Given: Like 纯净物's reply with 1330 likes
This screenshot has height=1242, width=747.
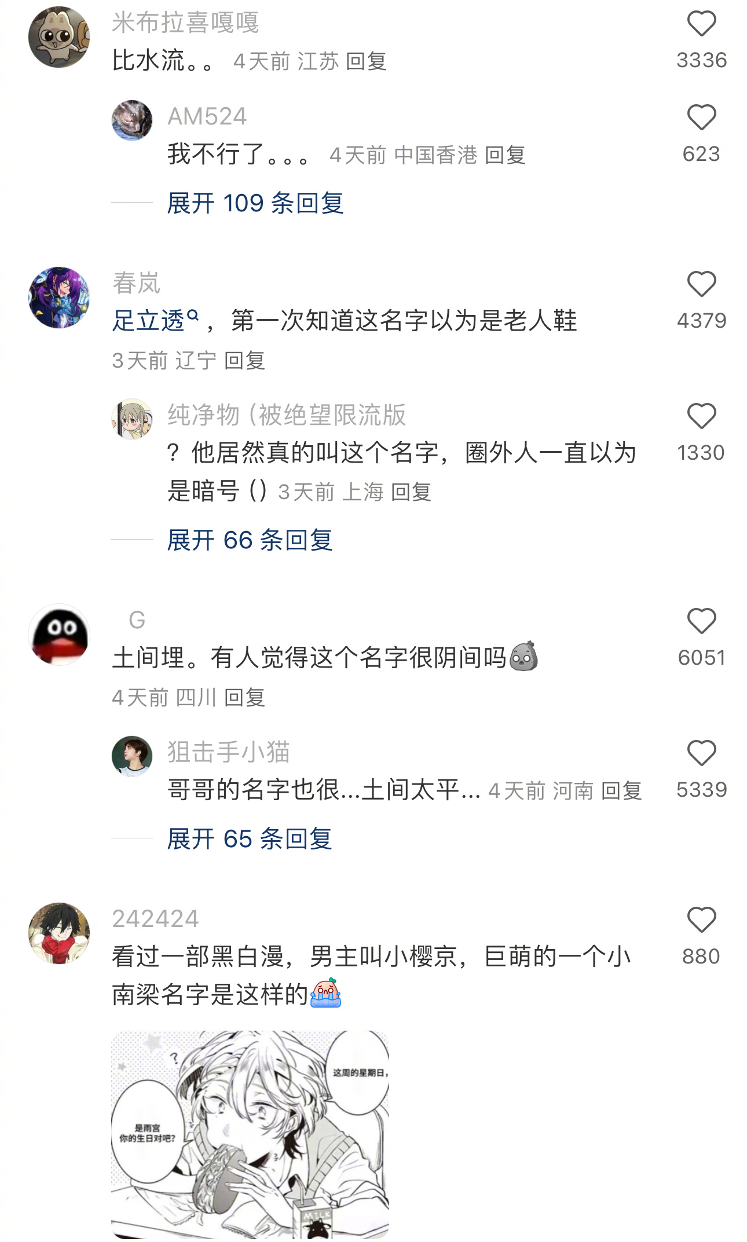Looking at the screenshot, I should [x=701, y=416].
